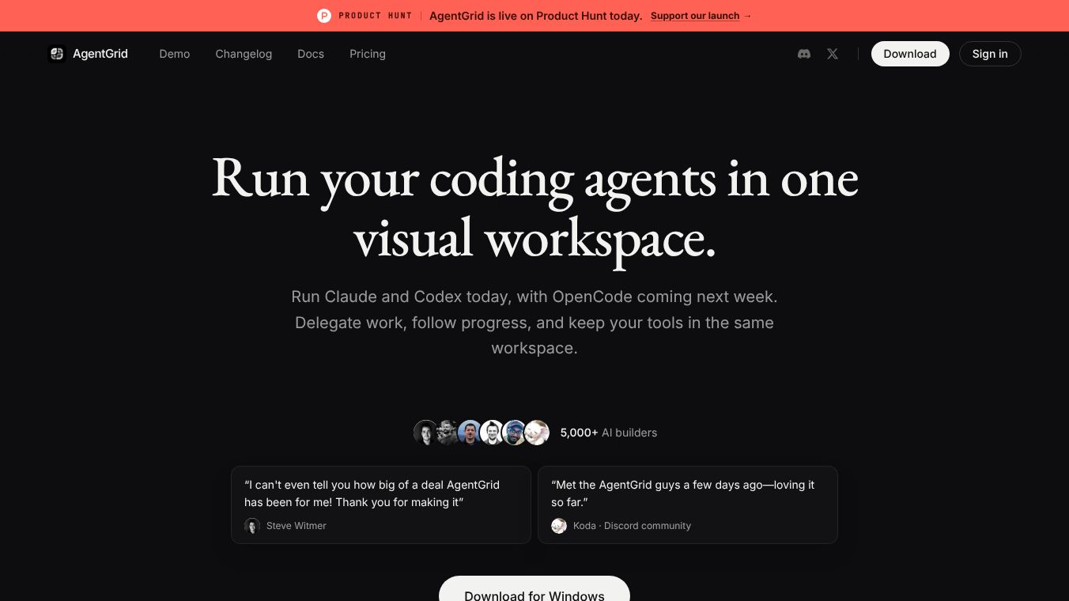Click the 'Run your coding agents' headline
The image size is (1069, 601).
[534, 207]
